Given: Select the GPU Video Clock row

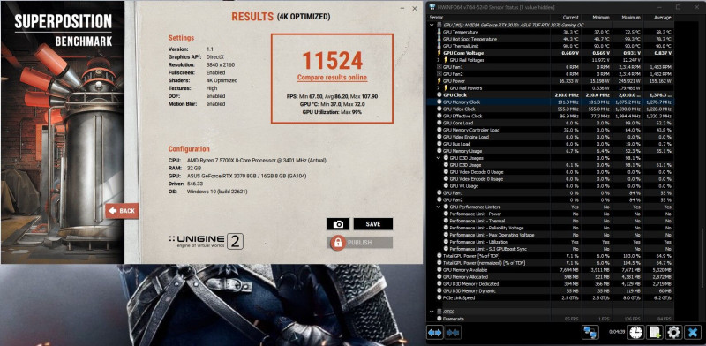Looking at the screenshot, I should coord(550,109).
